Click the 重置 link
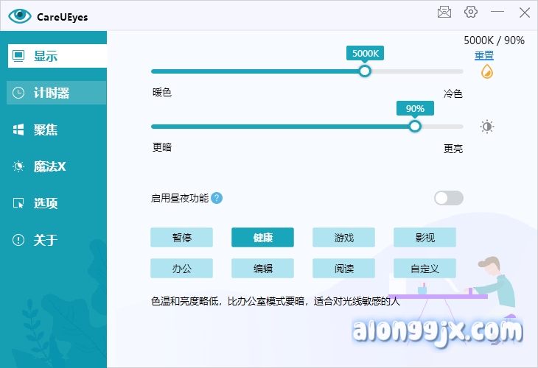The image size is (538, 368). (x=484, y=56)
